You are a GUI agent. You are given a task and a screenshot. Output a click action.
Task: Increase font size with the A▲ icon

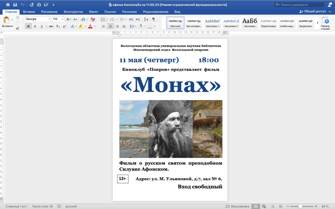(x=68, y=19)
